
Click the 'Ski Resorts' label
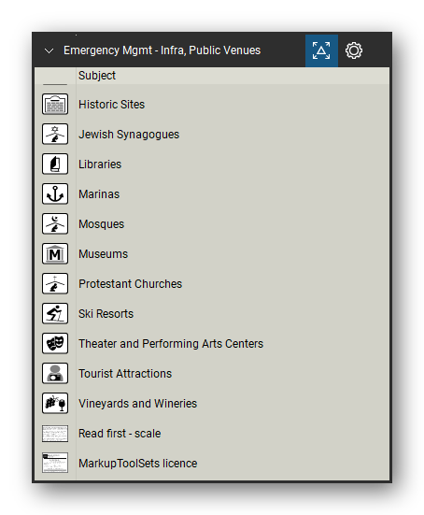[106, 314]
